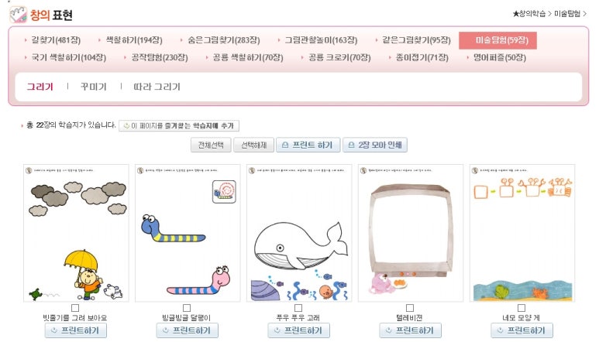Check the box for 텔레비젼 worksheet

pos(410,308)
